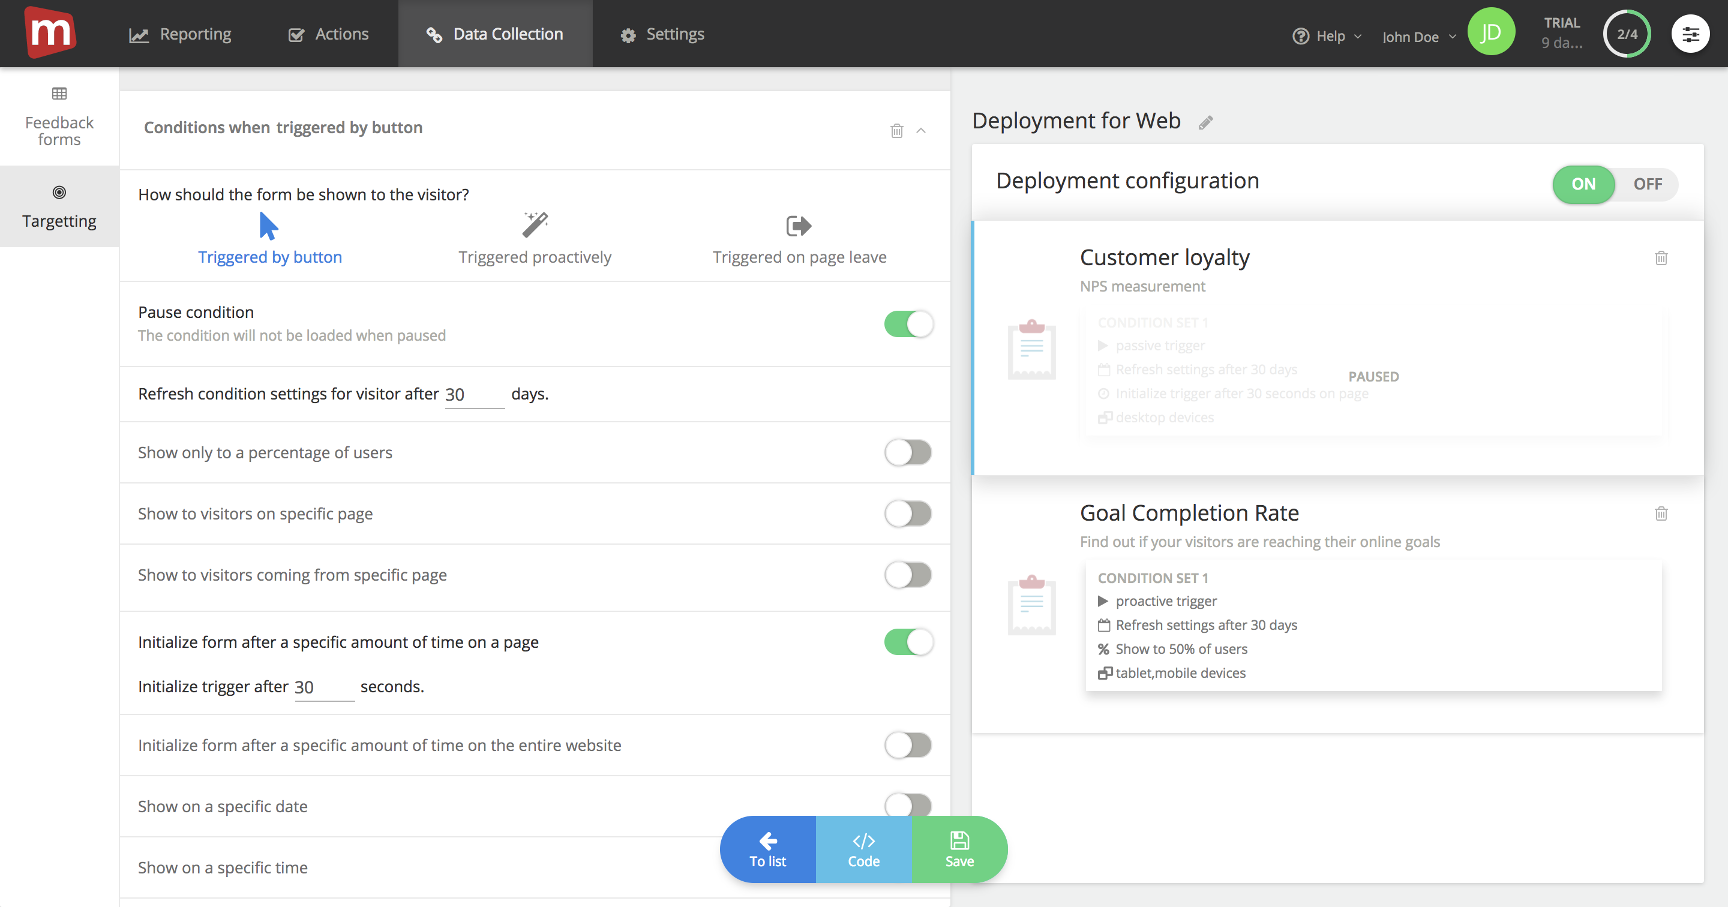Enable Show to visitors on specific page
1728x907 pixels.
pos(908,514)
